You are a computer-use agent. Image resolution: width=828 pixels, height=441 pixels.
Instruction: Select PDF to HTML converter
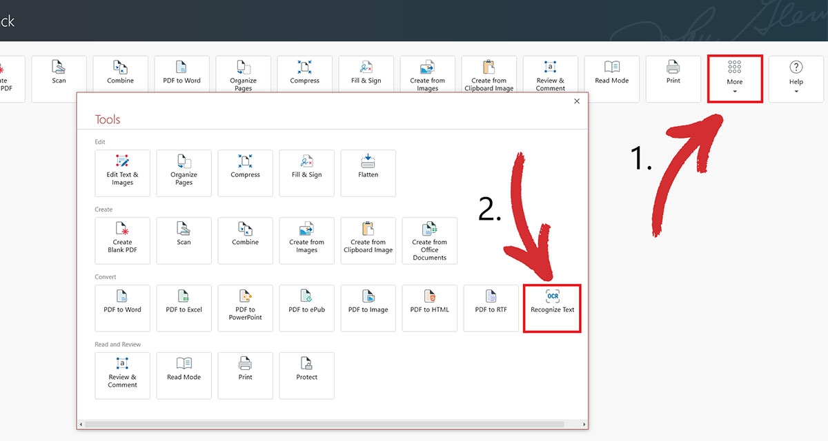tap(429, 308)
